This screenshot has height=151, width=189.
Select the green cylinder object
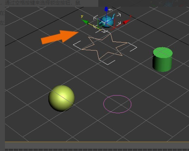click(163, 60)
